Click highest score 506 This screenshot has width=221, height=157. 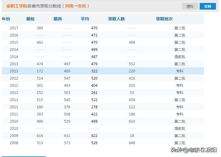pos(67,114)
